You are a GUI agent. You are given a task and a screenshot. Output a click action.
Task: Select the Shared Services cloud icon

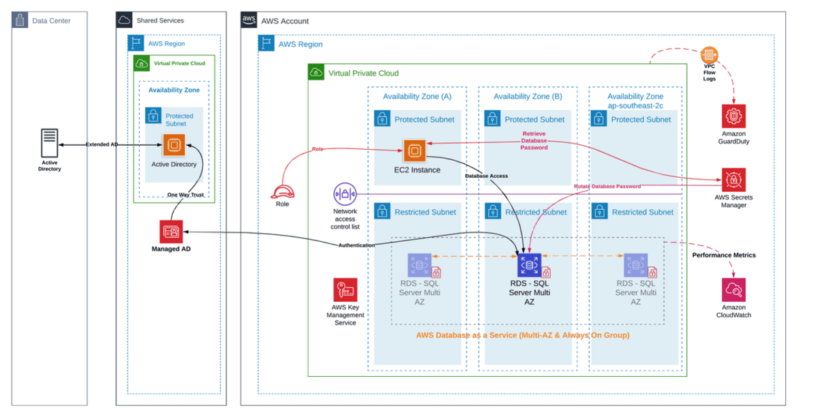pyautogui.click(x=124, y=20)
